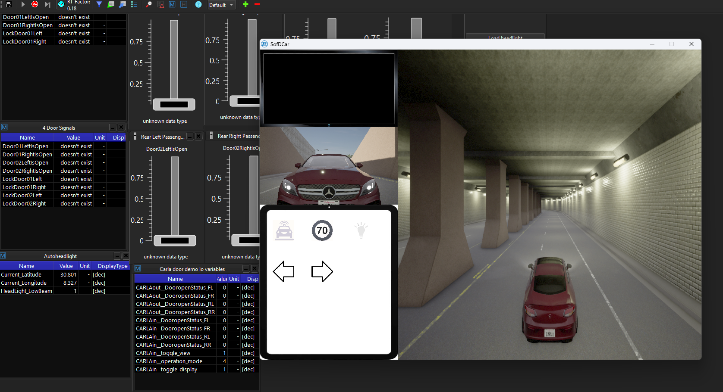This screenshot has height=392, width=723.
Task: Minimize the Autoheadlight panel
Action: [x=117, y=255]
